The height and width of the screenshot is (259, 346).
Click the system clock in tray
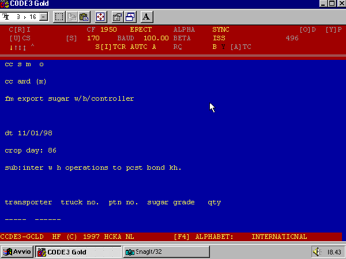(333, 252)
